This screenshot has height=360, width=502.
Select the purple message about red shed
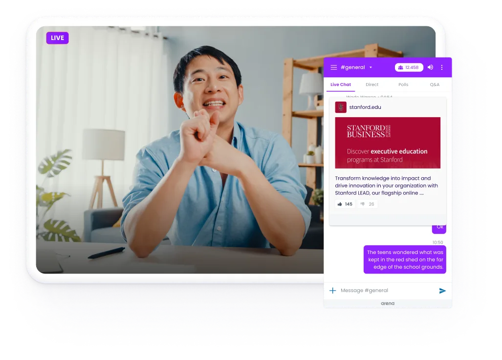click(x=405, y=260)
